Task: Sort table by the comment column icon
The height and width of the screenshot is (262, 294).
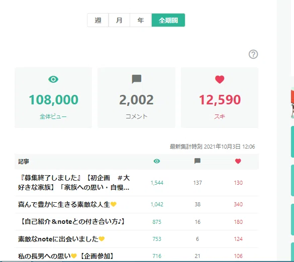Action: click(x=198, y=161)
